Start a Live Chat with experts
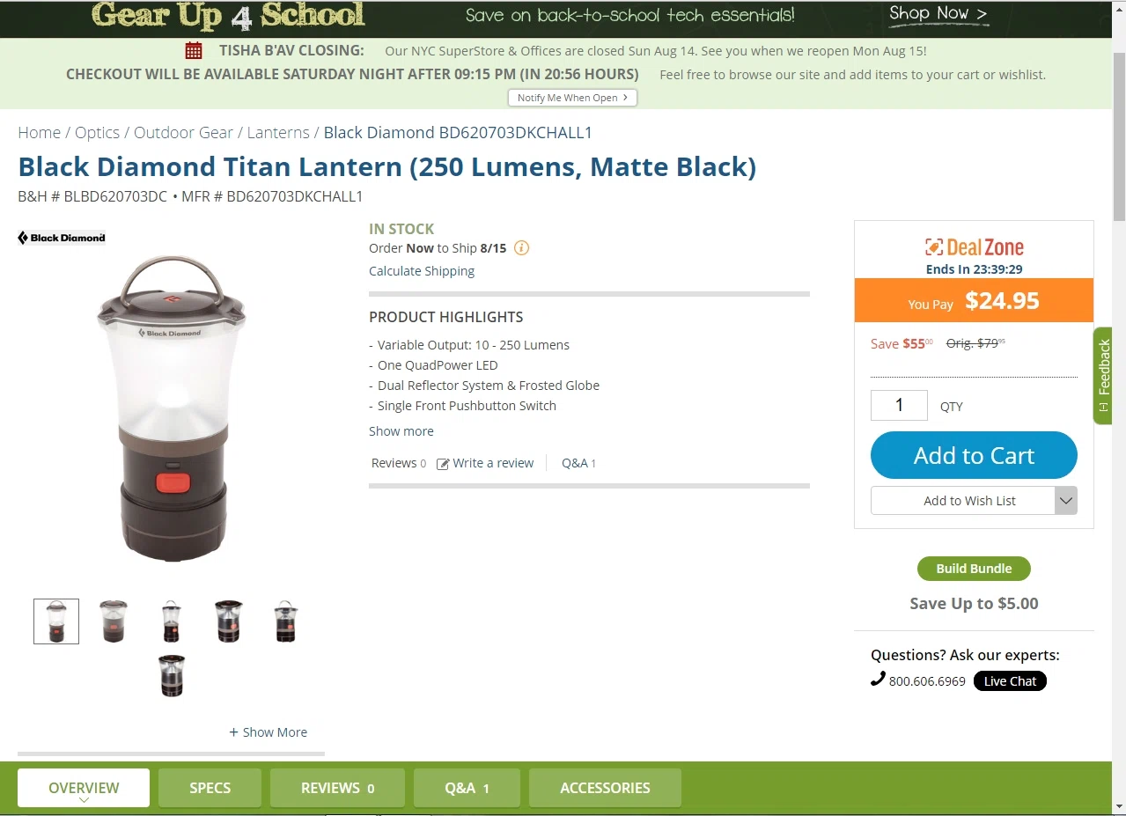The height and width of the screenshot is (816, 1126). coord(1010,681)
